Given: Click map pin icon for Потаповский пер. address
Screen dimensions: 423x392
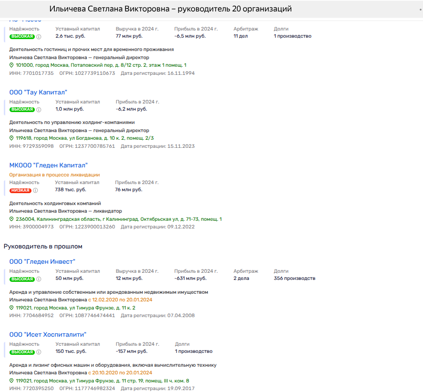Looking at the screenshot, I should coord(12,65).
